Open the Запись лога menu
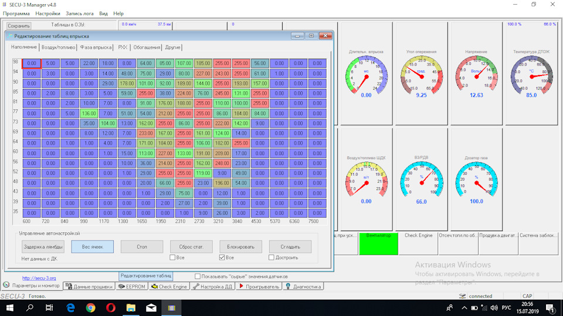 point(79,13)
